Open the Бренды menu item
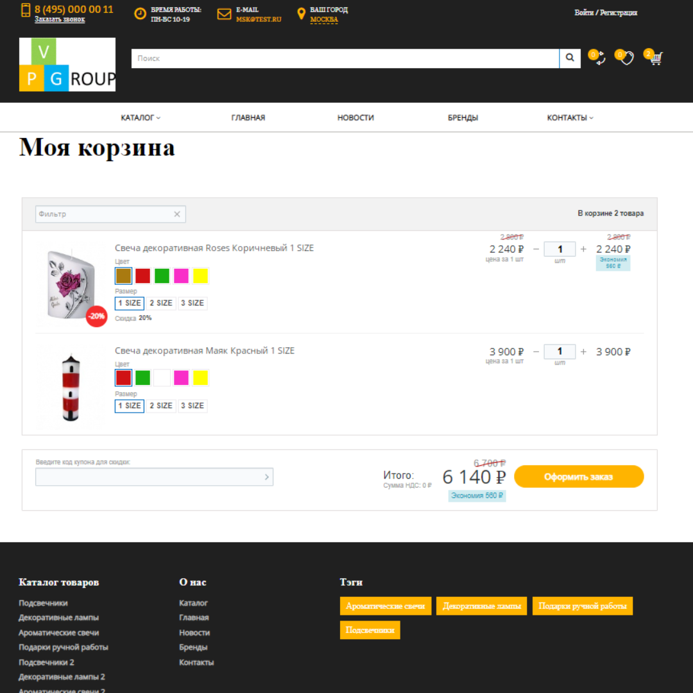The height and width of the screenshot is (693, 693). (x=463, y=118)
